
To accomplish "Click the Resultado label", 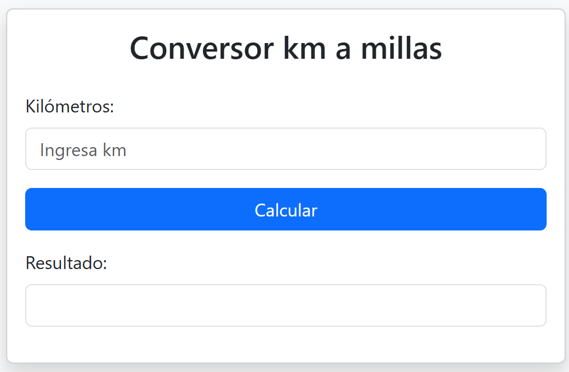I will click(x=66, y=263).
